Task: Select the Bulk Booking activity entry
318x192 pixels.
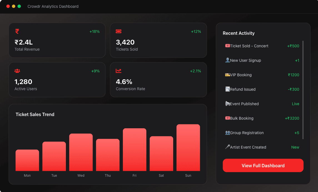Action: (262, 118)
